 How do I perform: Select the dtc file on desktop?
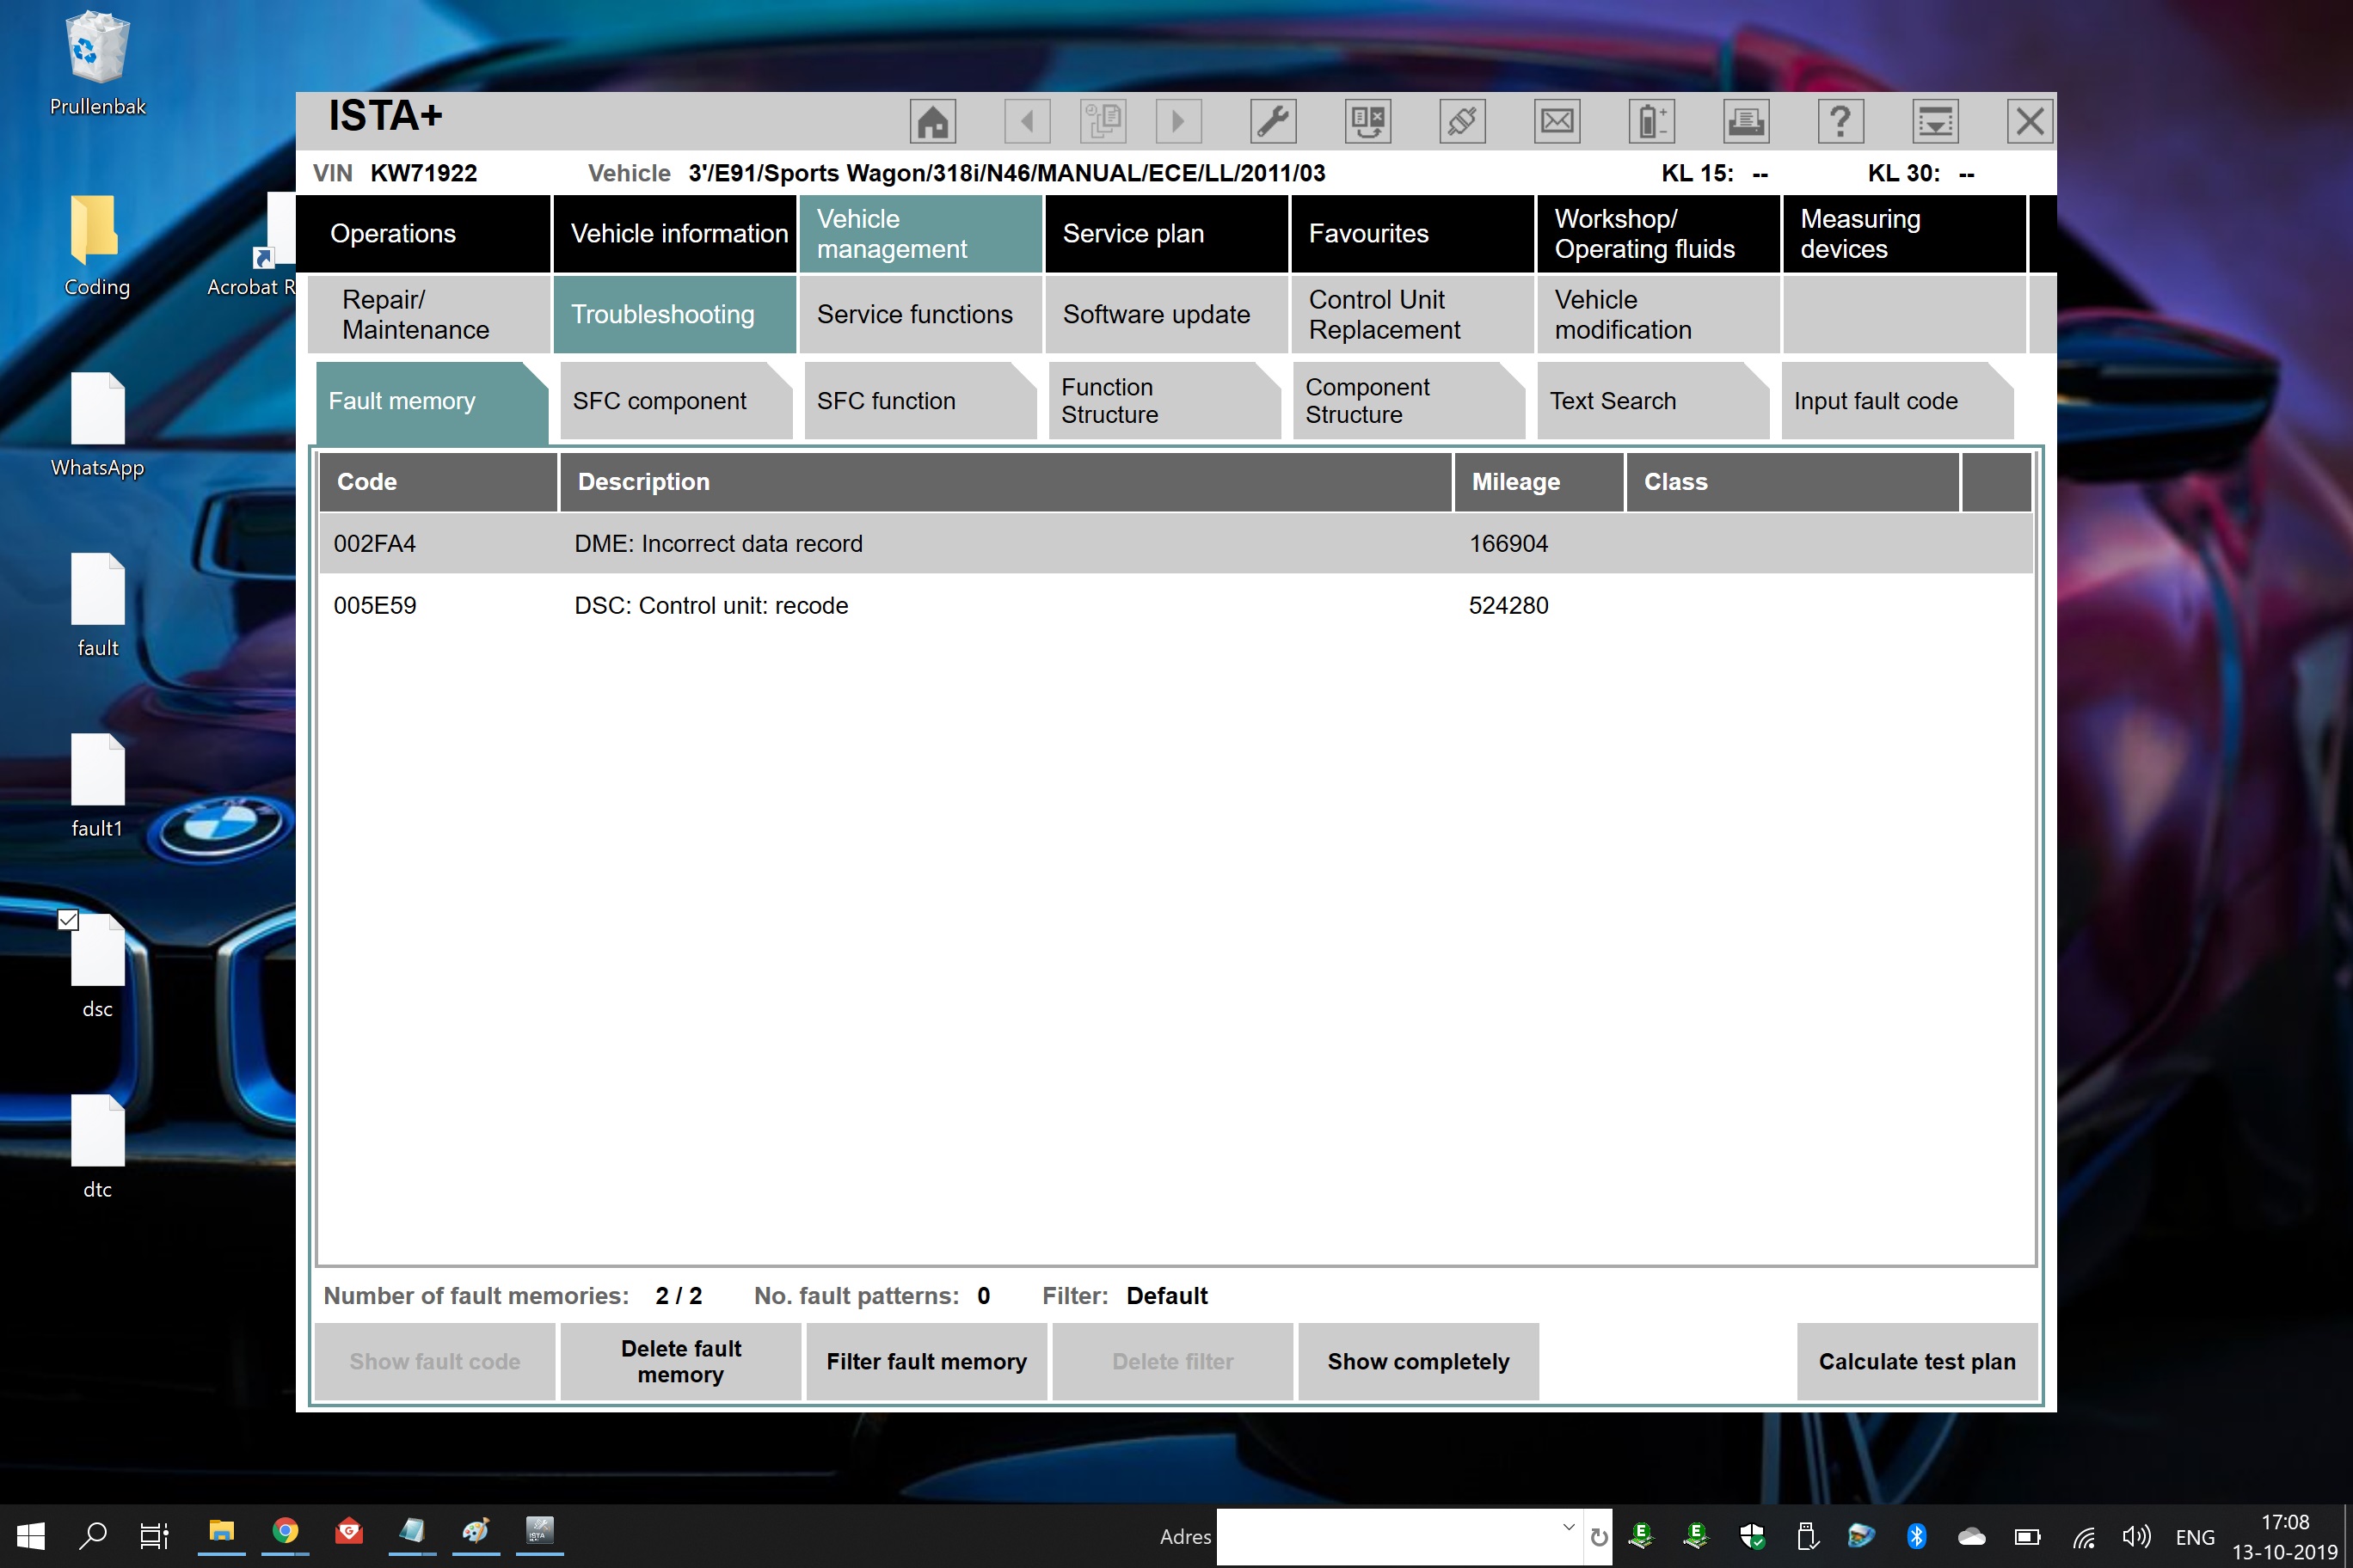(x=97, y=1146)
